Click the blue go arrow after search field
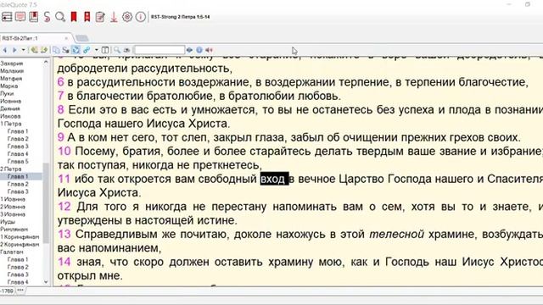 pos(189,50)
